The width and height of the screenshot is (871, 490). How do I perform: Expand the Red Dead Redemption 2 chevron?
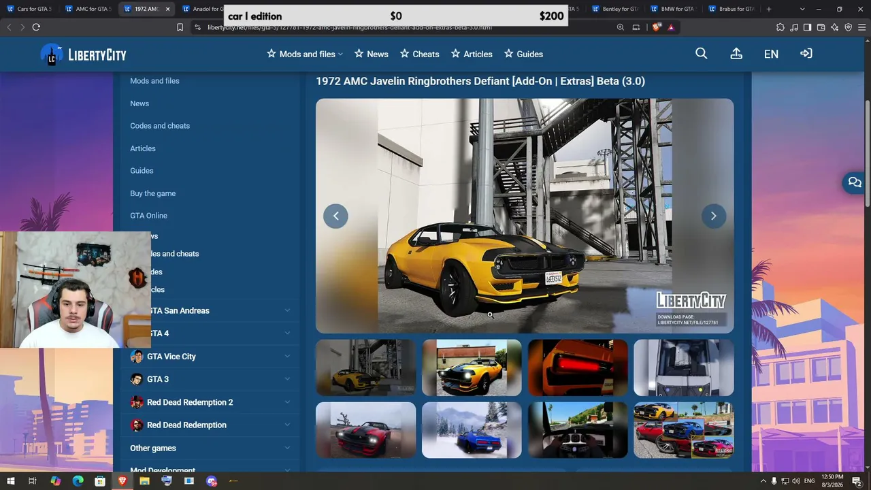(x=287, y=402)
